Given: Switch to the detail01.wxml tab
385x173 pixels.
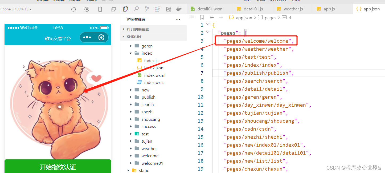Looking at the screenshot, I should [x=210, y=9].
